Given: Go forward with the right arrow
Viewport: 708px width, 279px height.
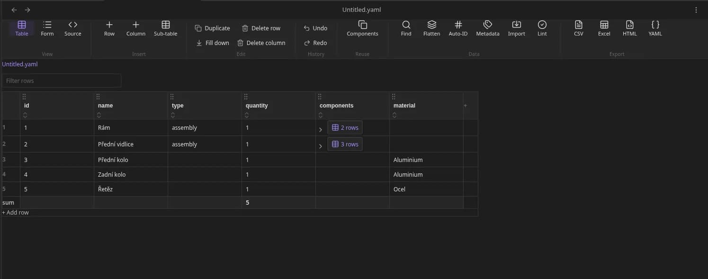Looking at the screenshot, I should pyautogui.click(x=27, y=10).
